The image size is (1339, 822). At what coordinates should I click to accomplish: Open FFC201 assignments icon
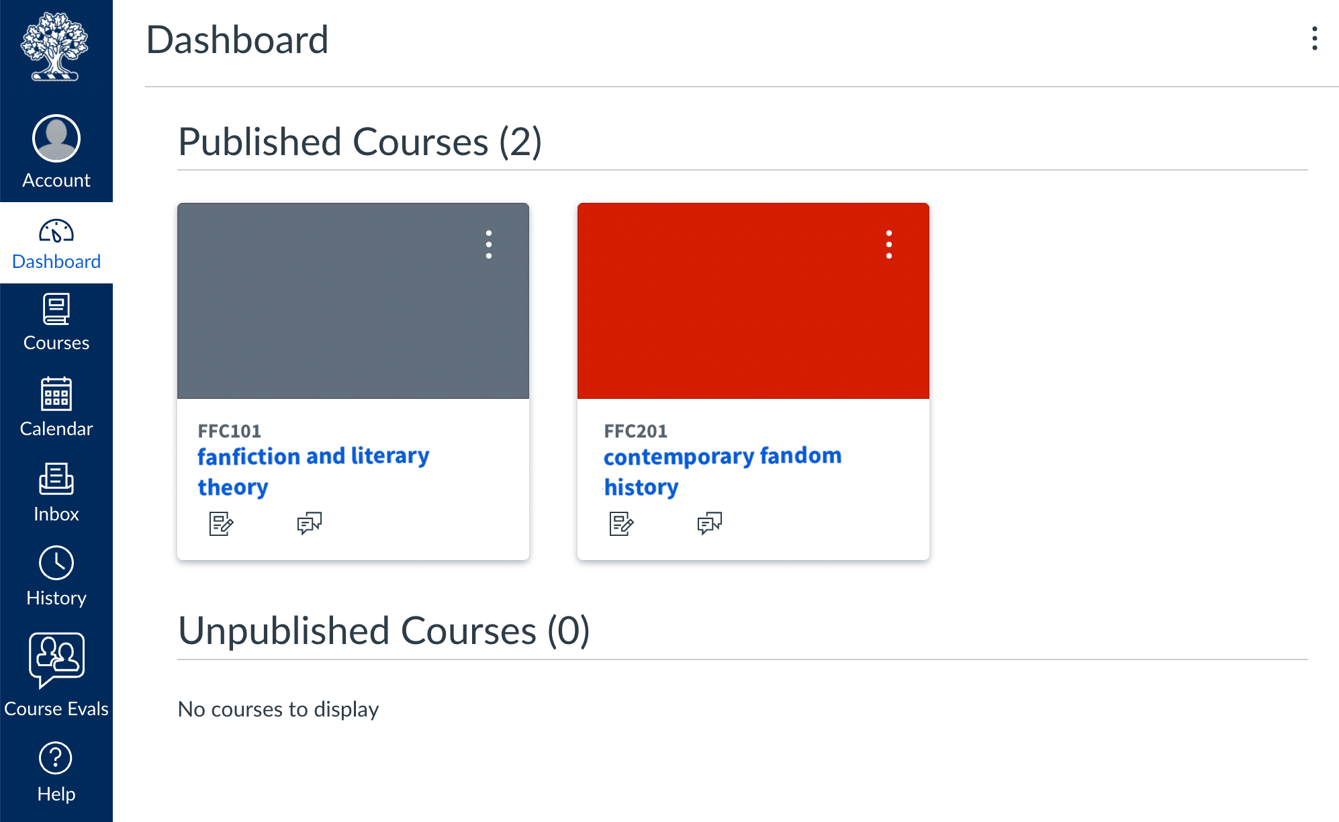[621, 523]
